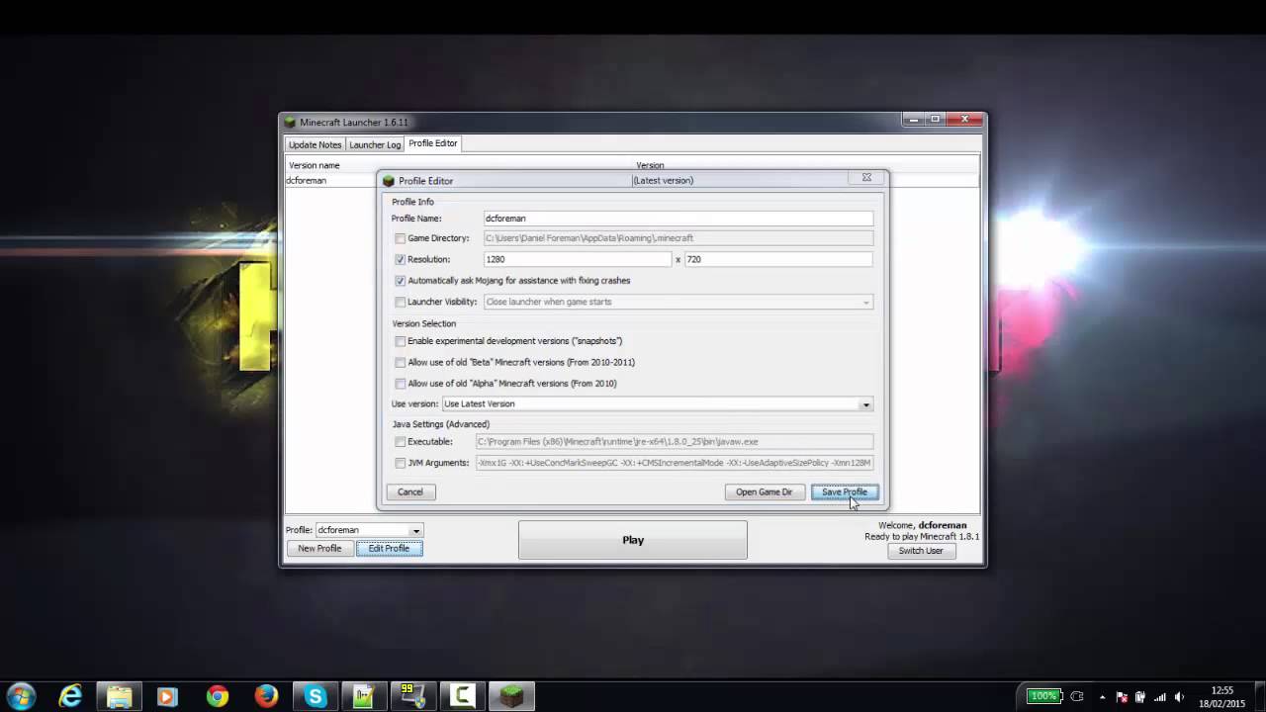This screenshot has width=1266, height=712.
Task: Launch Firefox from taskbar
Action: (266, 696)
